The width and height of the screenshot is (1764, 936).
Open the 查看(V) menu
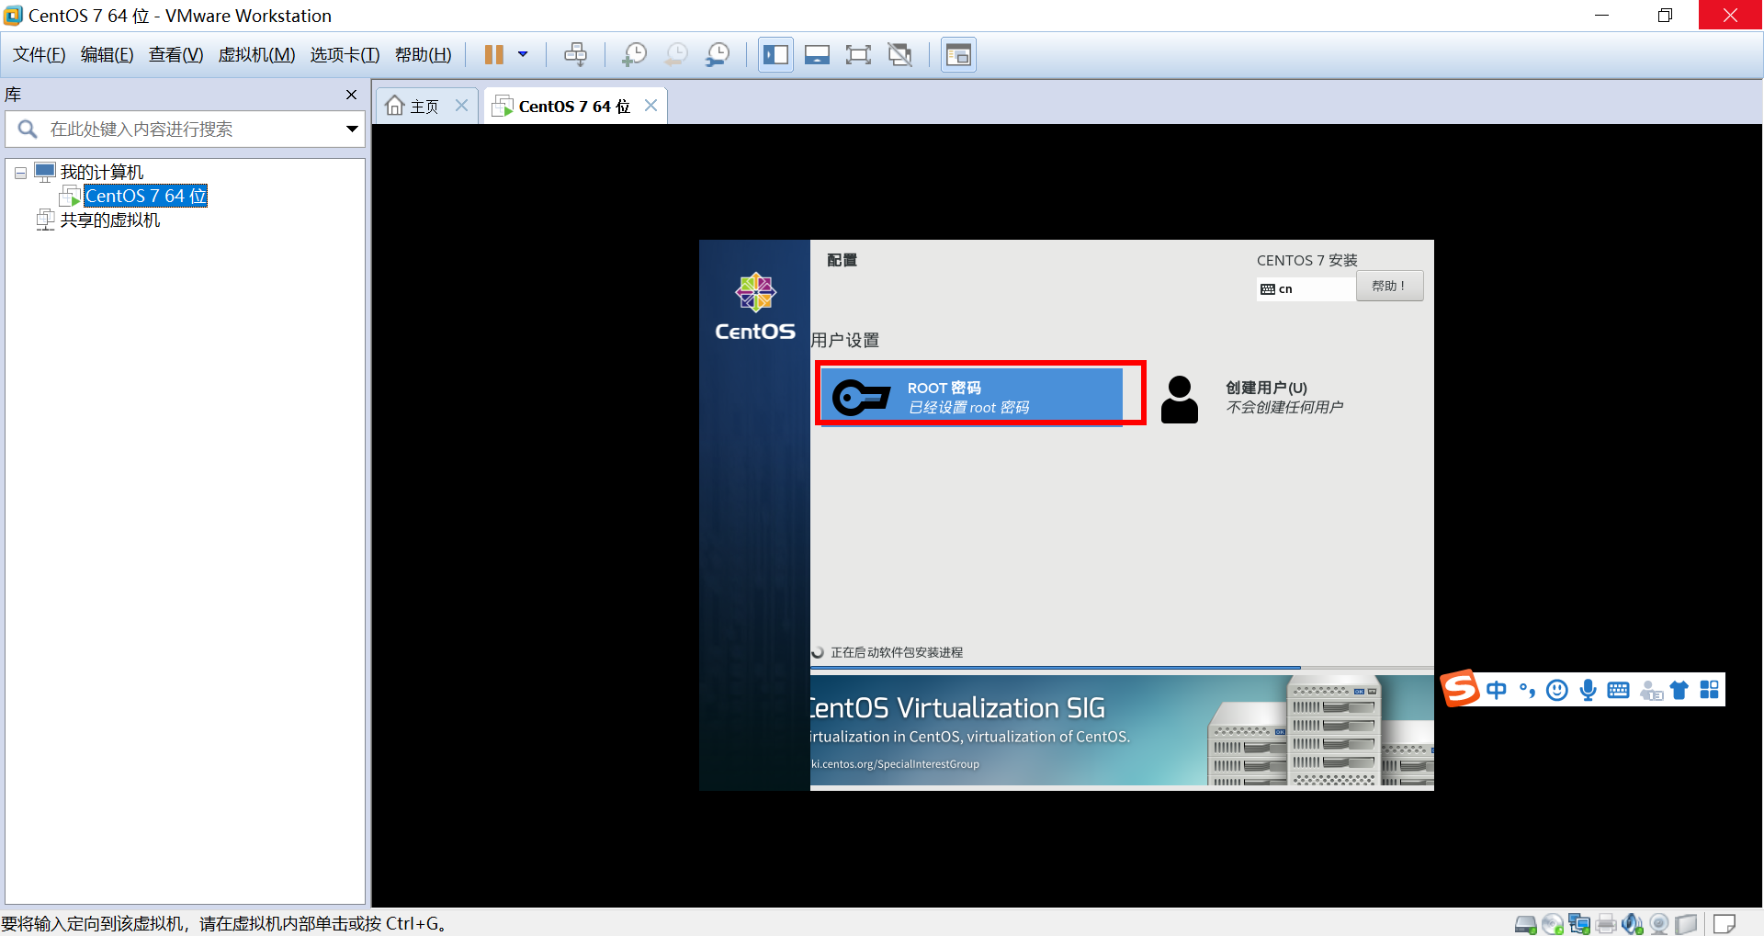pyautogui.click(x=175, y=55)
